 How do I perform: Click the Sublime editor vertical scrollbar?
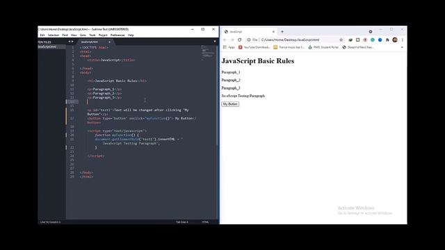217,95
